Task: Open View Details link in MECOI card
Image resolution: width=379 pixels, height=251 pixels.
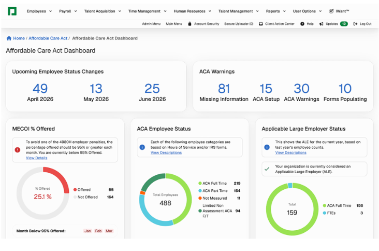Action: tap(36, 158)
